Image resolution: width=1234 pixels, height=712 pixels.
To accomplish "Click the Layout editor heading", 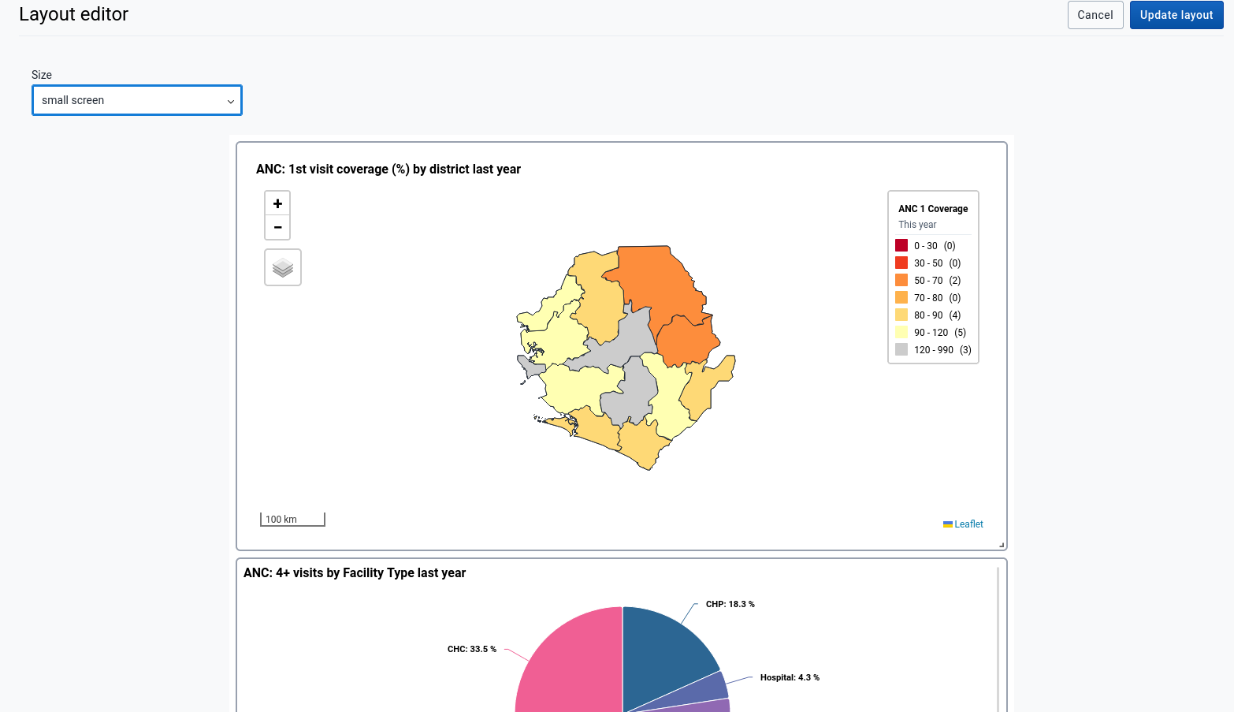I will coord(73,14).
